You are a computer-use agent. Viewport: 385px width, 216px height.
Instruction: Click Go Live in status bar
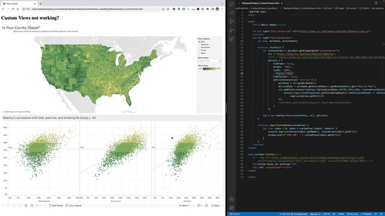click(352, 214)
